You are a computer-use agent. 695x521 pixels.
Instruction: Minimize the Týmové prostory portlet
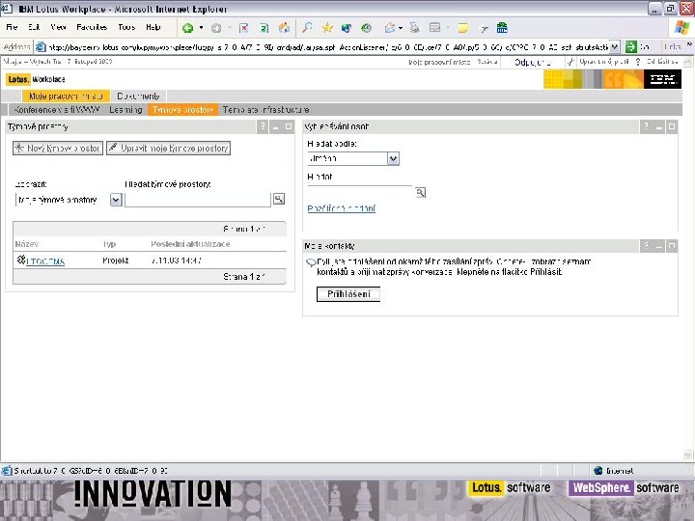(276, 126)
